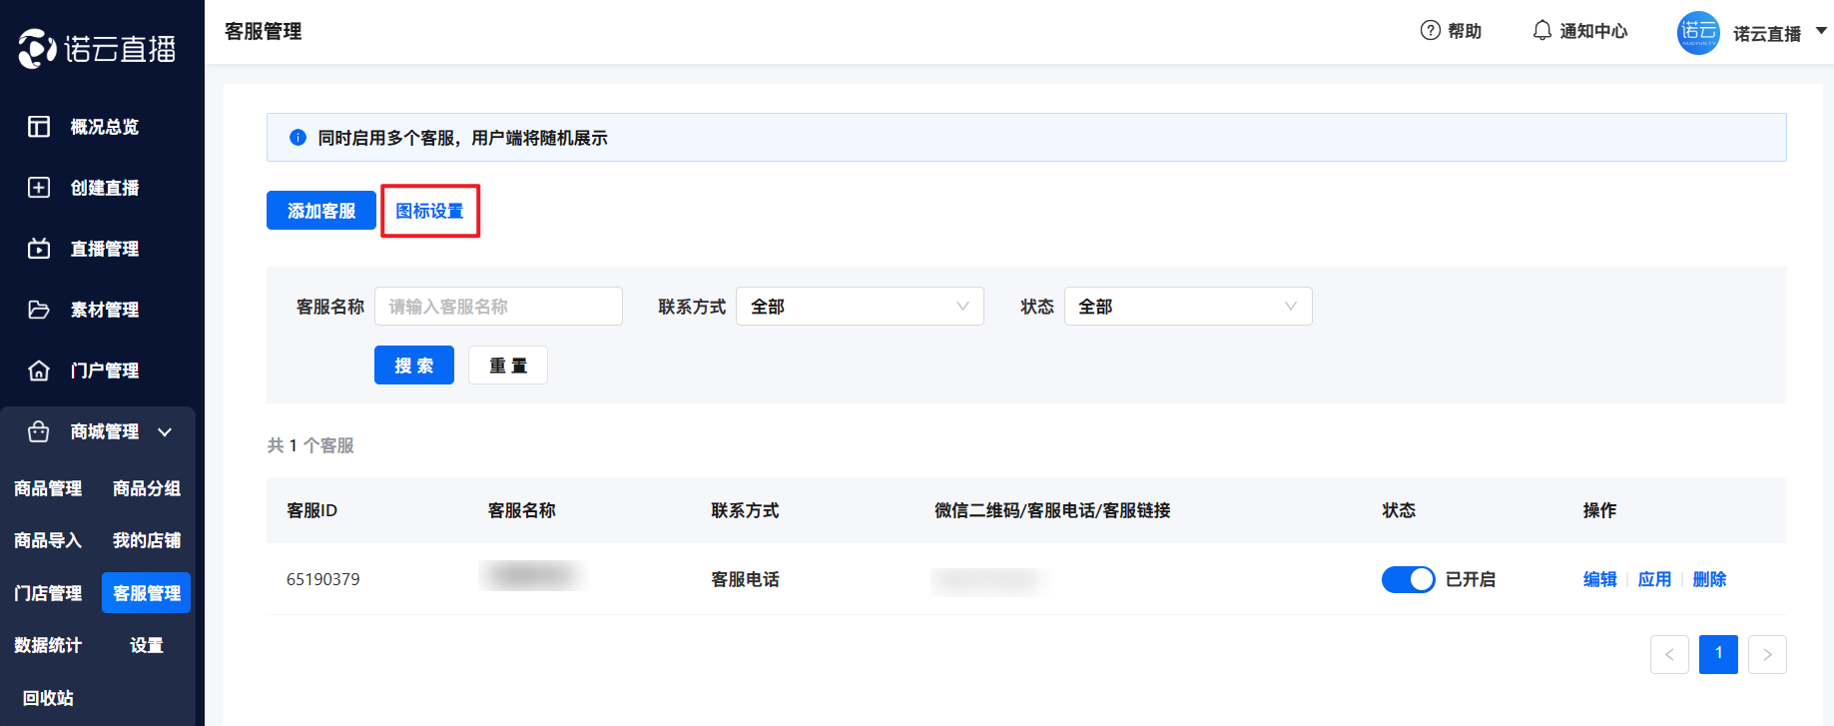Click the 创建直播 plus icon
The width and height of the screenshot is (1834, 726).
[x=39, y=188]
